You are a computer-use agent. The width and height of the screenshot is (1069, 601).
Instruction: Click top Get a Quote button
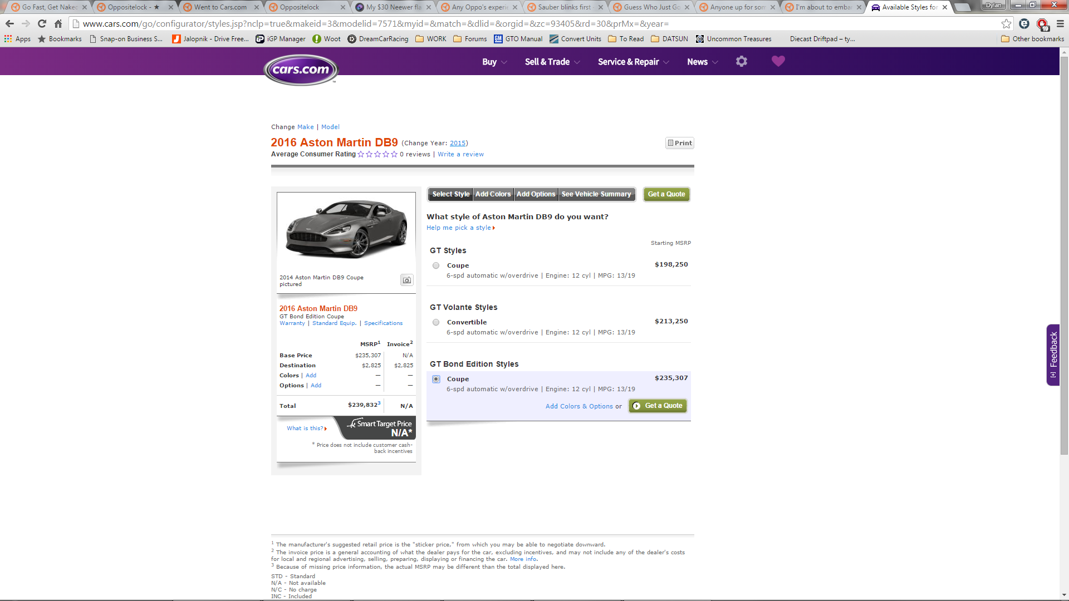pos(666,194)
